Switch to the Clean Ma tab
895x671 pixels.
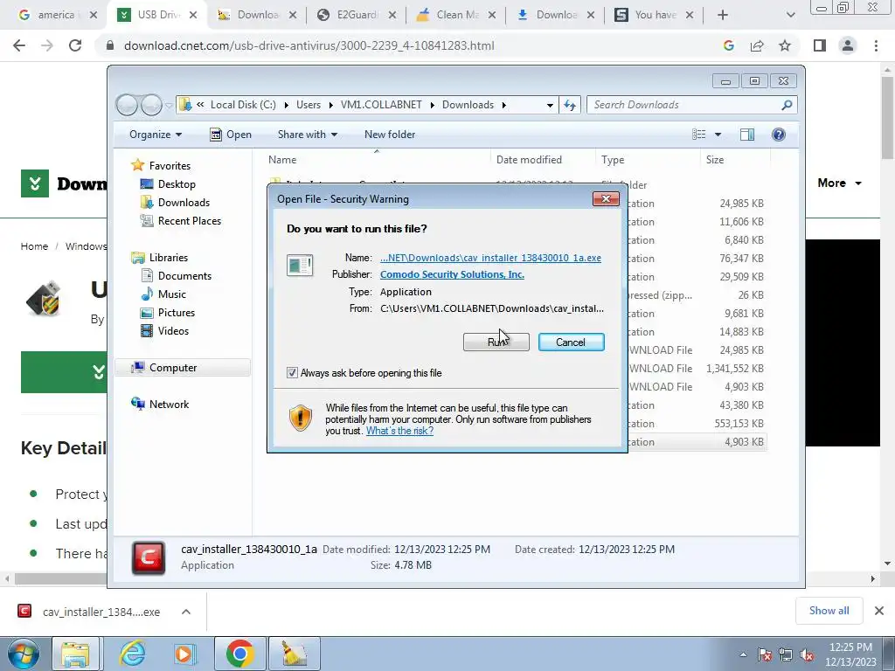pos(456,15)
